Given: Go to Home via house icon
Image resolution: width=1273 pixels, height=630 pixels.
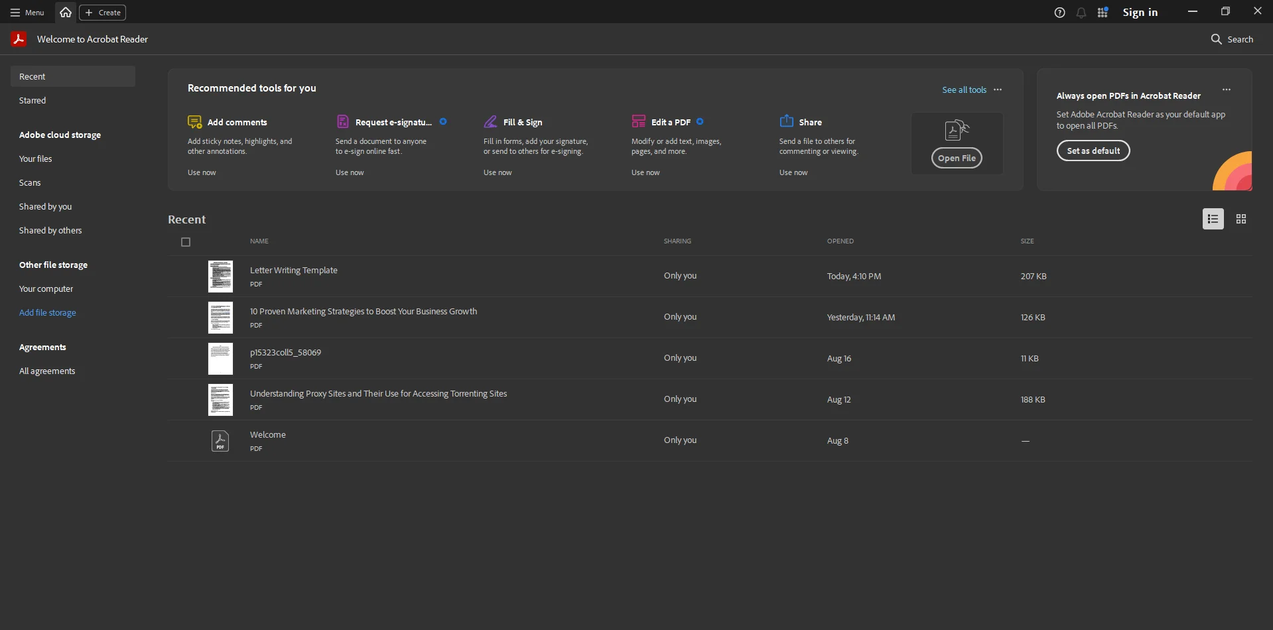Looking at the screenshot, I should click(x=66, y=13).
